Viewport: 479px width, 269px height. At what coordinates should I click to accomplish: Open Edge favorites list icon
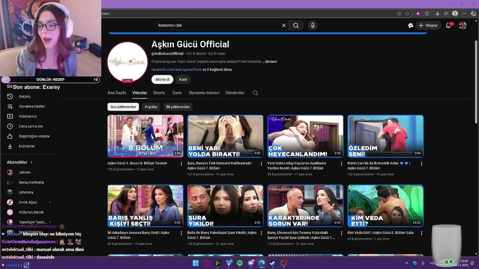(x=446, y=13)
